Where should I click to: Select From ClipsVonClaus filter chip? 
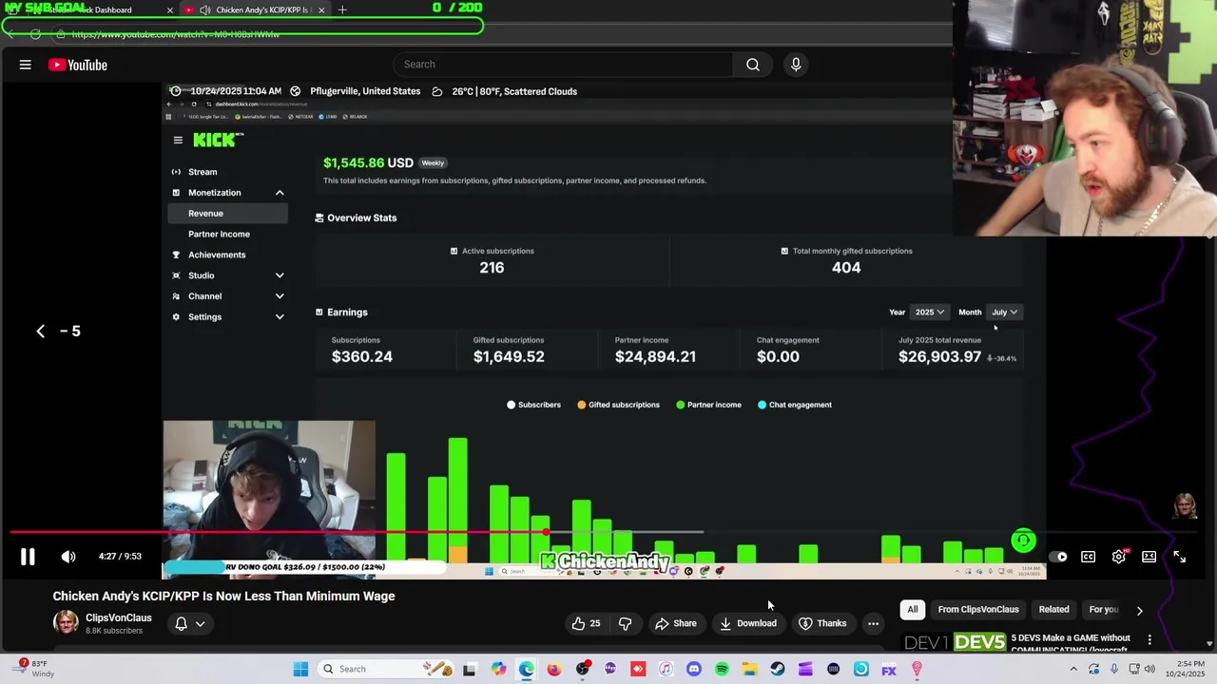(978, 609)
